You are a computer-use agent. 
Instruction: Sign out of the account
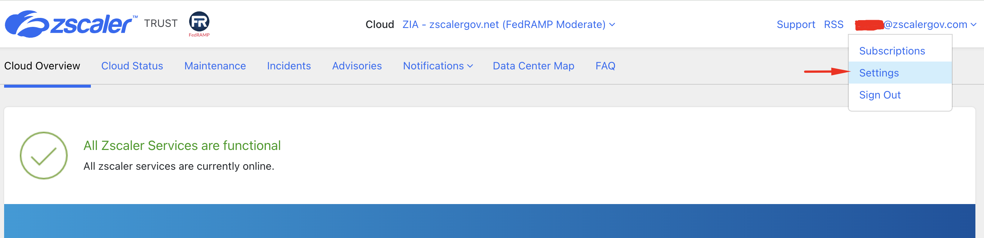coord(880,95)
